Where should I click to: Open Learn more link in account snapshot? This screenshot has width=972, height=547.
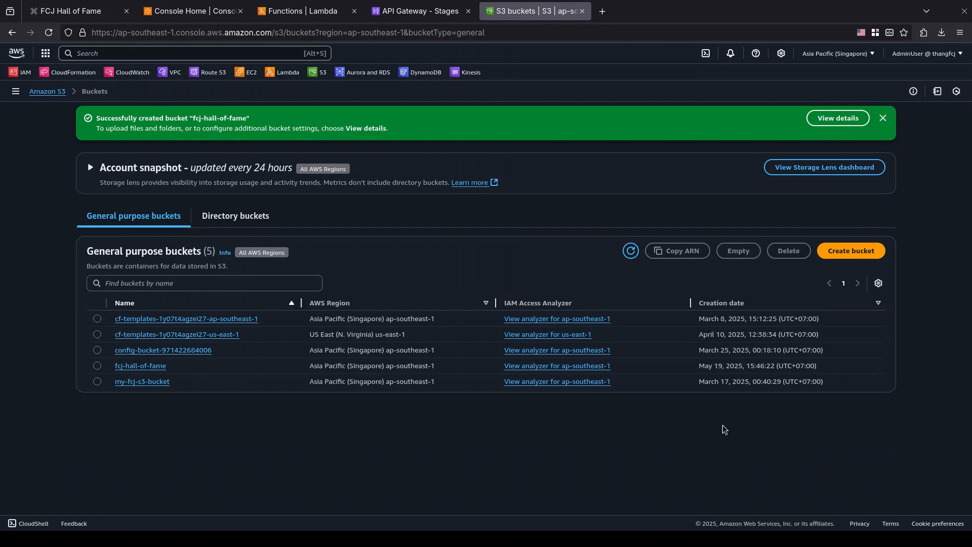pos(474,182)
